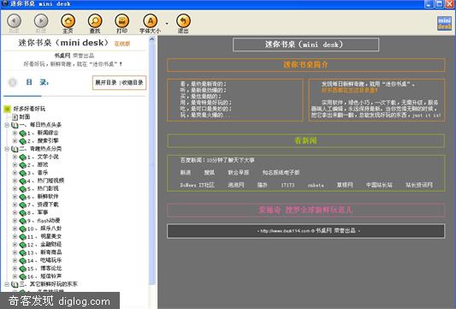This screenshot has height=309, width=456.
Task: Click the Forward (前进) arrow toolbar icon
Action: click(x=41, y=21)
